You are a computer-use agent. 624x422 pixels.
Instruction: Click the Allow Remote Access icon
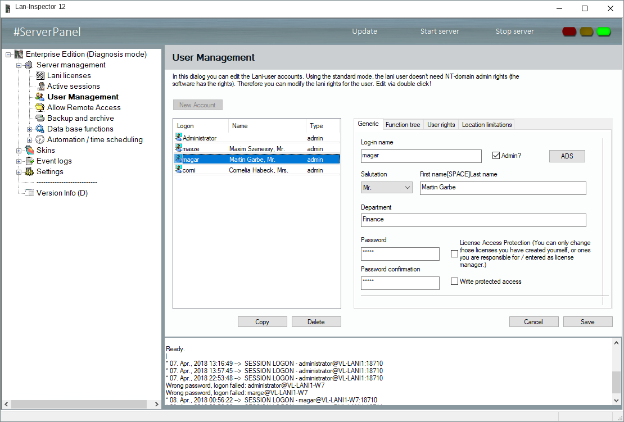tap(40, 107)
